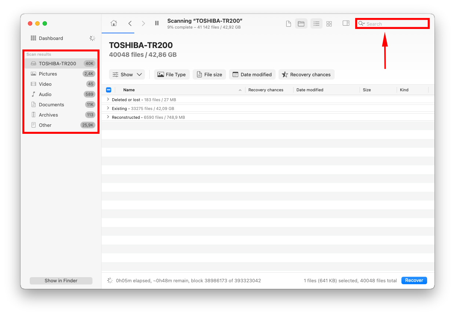Click the 589 Audio count badge

pos(90,94)
